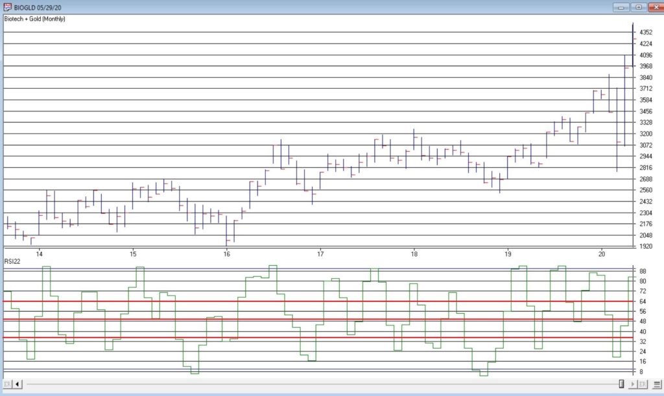Close the BIOGLD chart window

tap(656, 7)
